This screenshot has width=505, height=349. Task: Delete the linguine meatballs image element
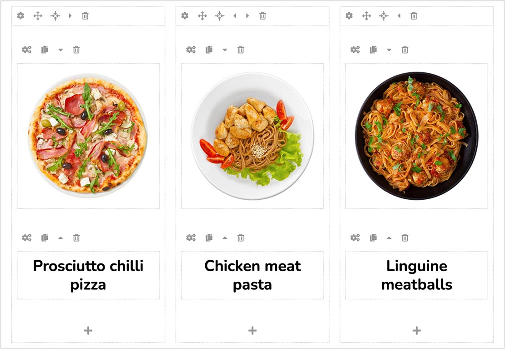click(405, 50)
